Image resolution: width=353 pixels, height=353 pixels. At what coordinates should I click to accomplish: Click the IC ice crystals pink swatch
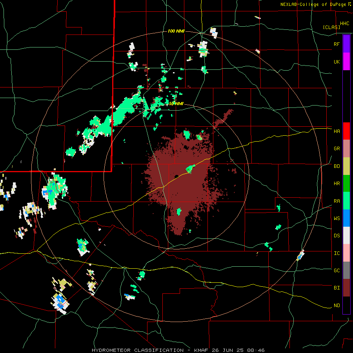(346, 253)
